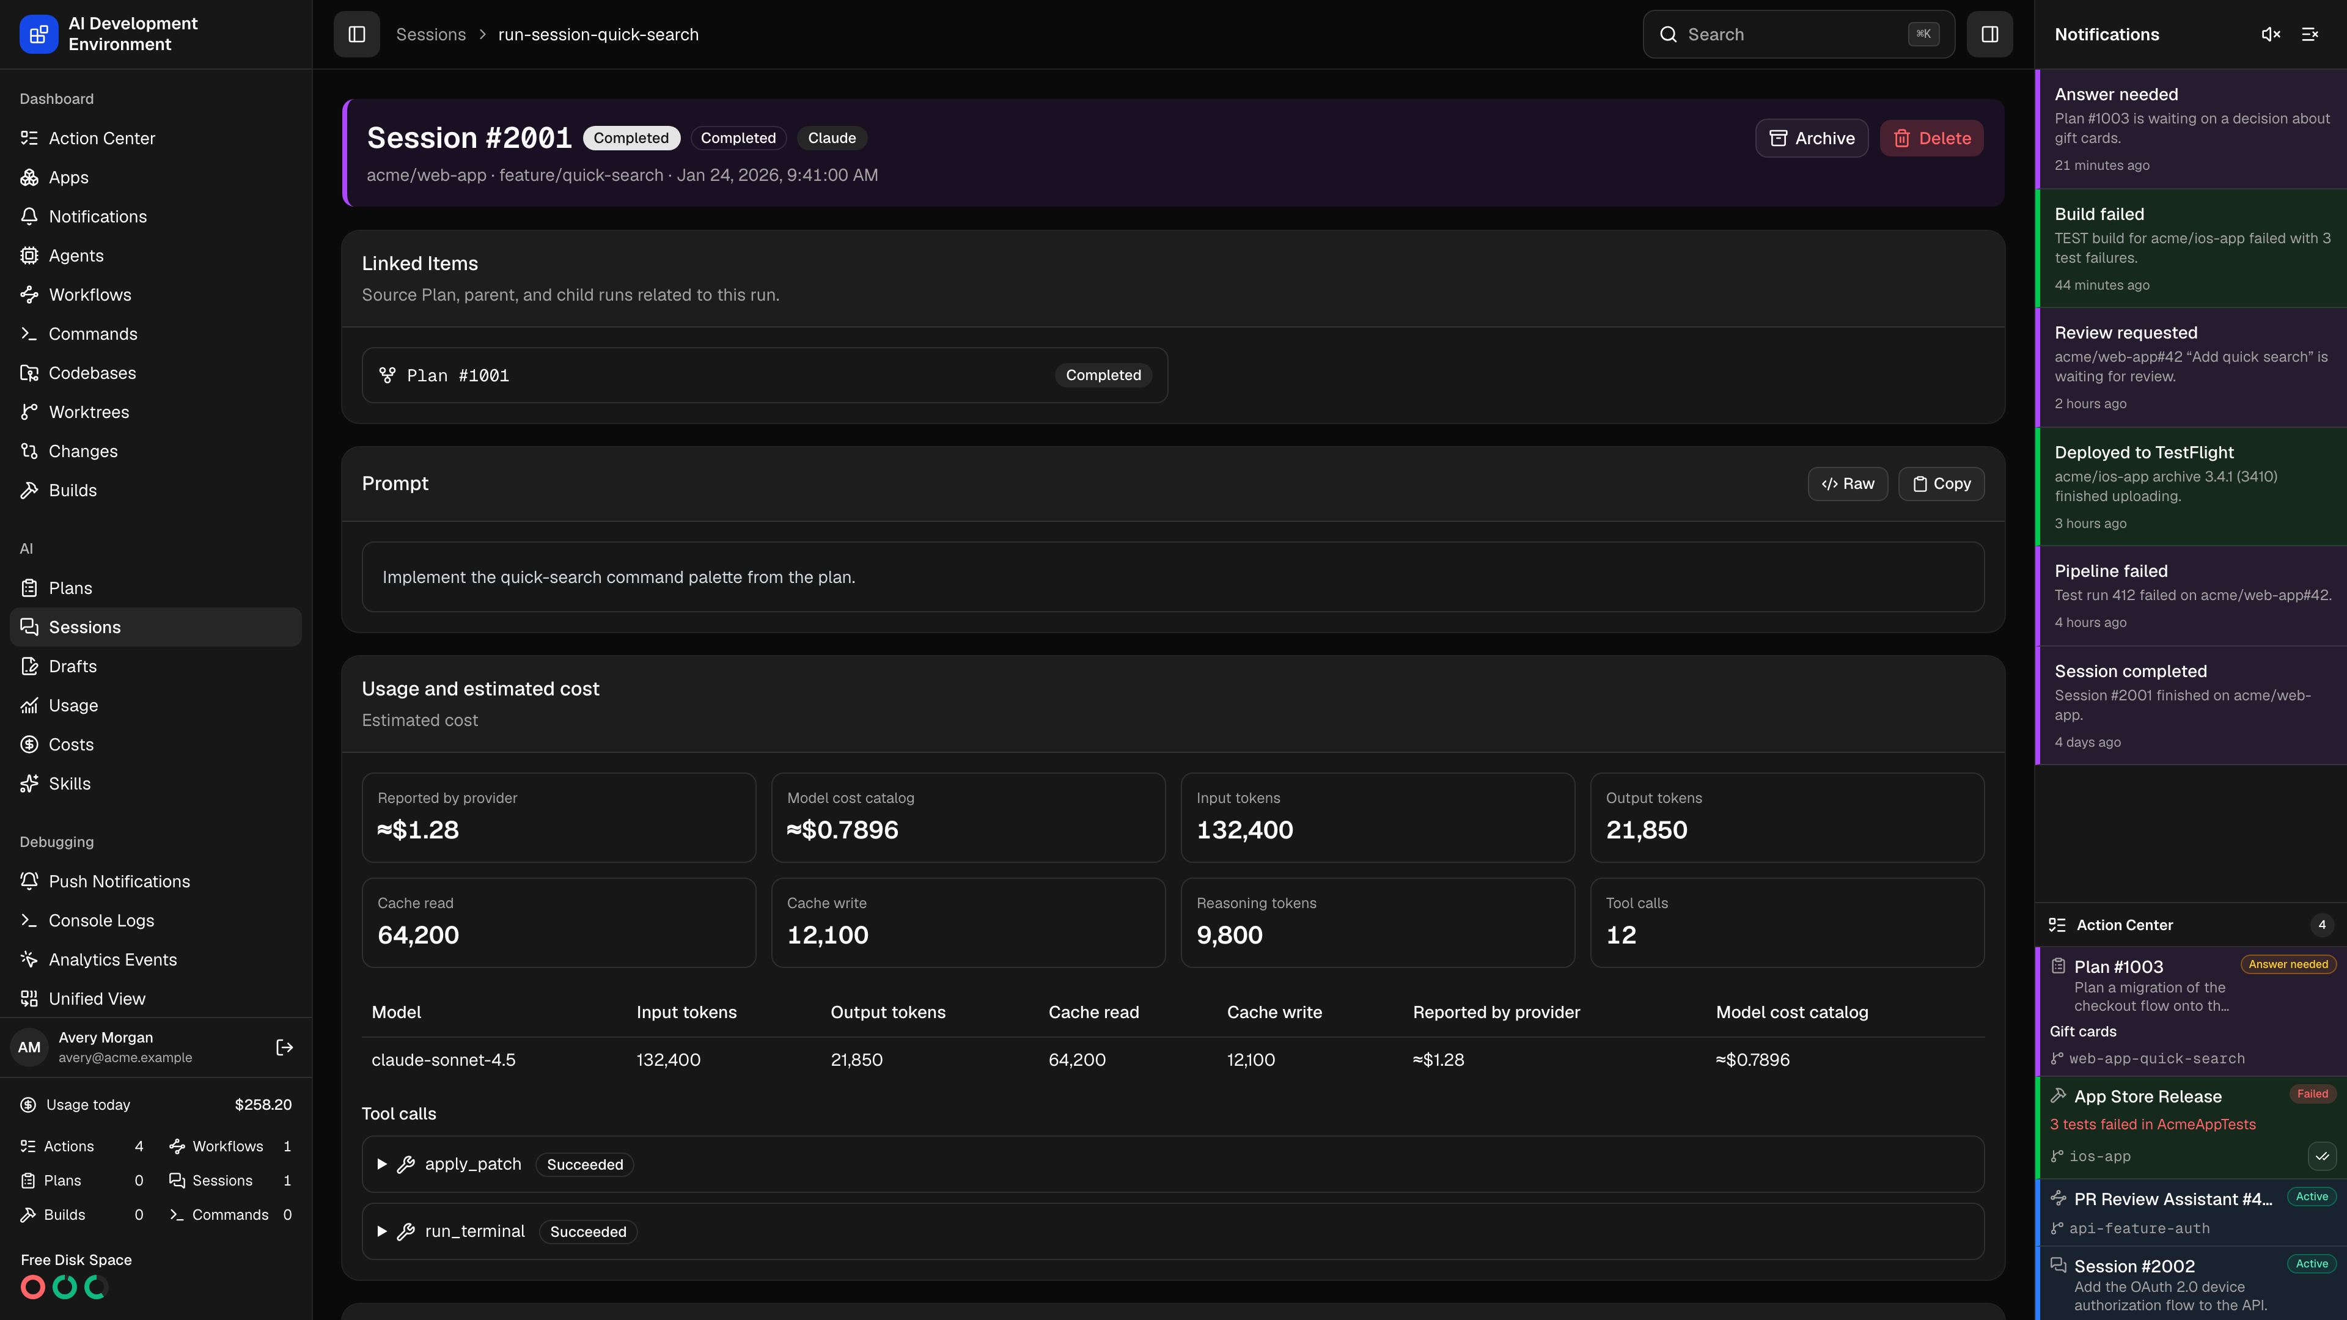Click the wrench icon beside apply_patch
The height and width of the screenshot is (1320, 2347).
(x=406, y=1164)
